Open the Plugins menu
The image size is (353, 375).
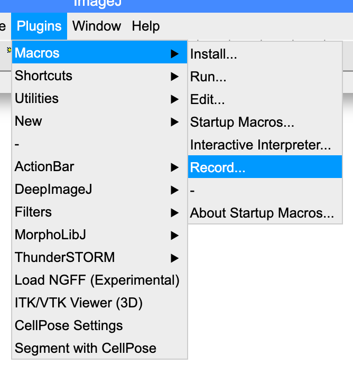pos(39,26)
